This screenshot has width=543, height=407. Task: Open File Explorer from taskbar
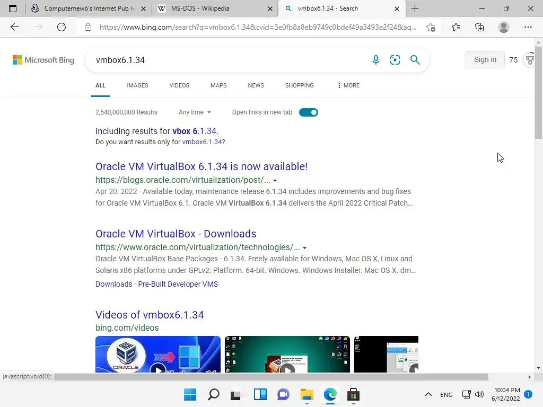pyautogui.click(x=307, y=394)
